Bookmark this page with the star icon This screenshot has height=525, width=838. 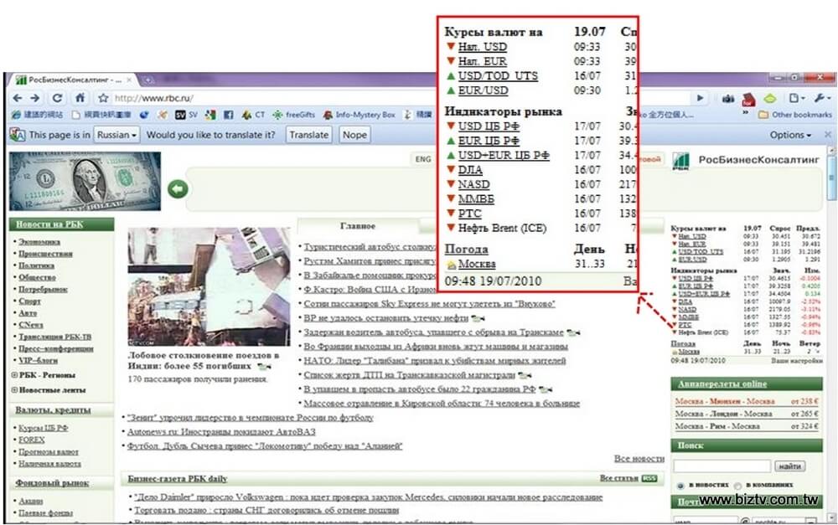pos(101,98)
